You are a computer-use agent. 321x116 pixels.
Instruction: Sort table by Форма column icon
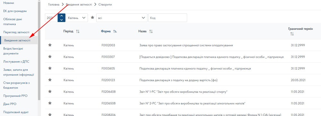[115, 31]
